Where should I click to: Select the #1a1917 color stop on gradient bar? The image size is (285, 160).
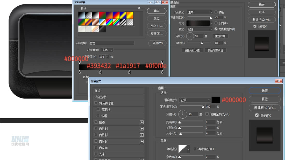[x=129, y=72]
